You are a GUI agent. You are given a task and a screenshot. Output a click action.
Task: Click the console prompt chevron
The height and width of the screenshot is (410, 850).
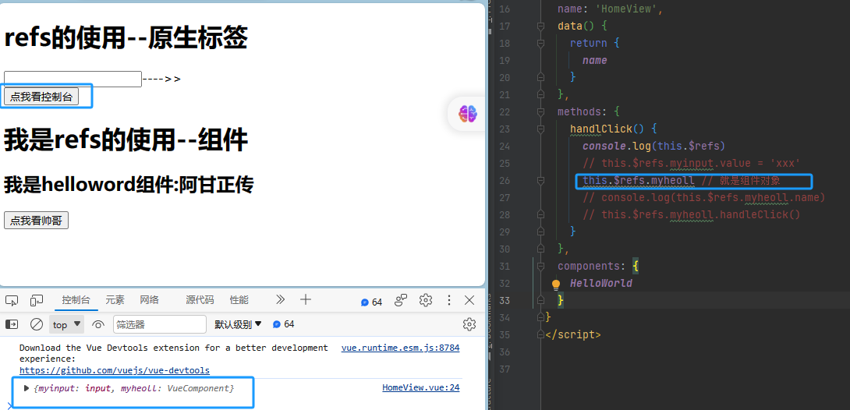[x=10, y=405]
